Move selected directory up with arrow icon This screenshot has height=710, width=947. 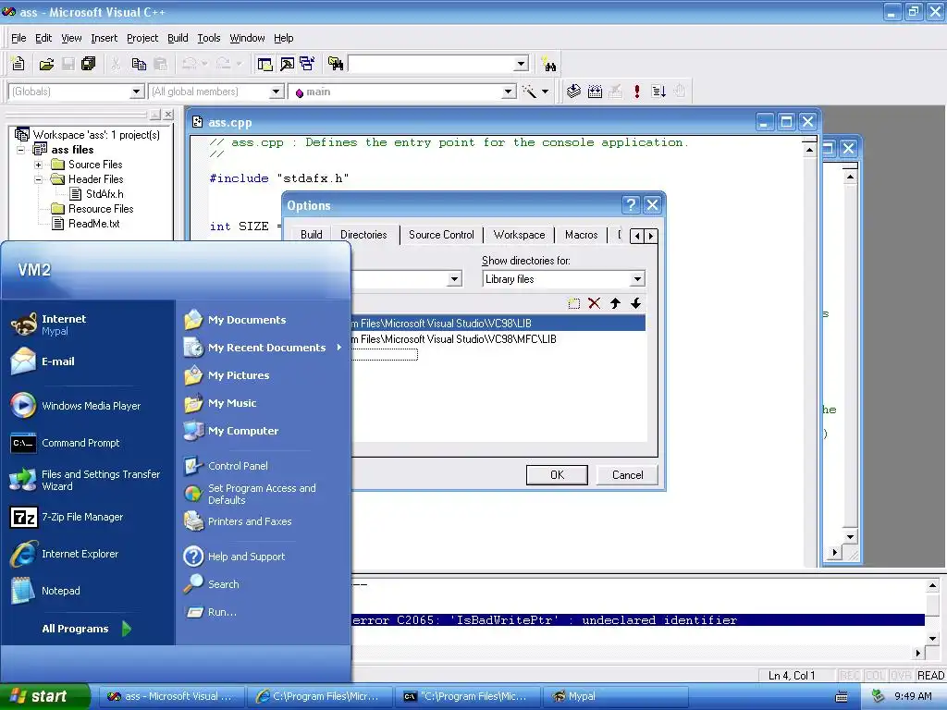[x=615, y=303]
